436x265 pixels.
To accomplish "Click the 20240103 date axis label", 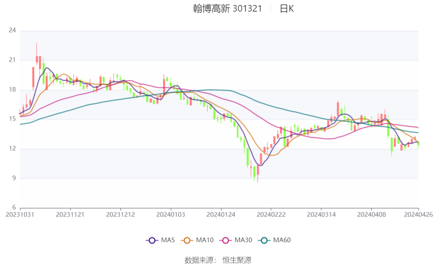I will [170, 215].
